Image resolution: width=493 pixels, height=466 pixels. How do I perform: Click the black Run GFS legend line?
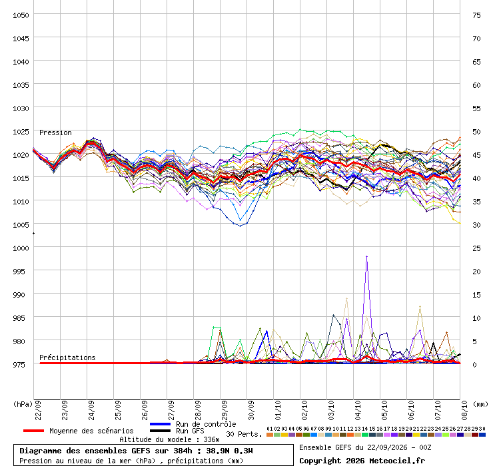point(160,431)
